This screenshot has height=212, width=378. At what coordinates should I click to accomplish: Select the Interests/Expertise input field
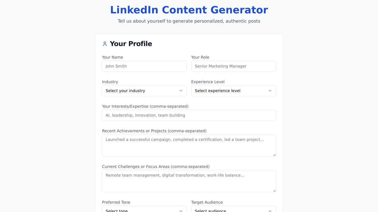(189, 115)
